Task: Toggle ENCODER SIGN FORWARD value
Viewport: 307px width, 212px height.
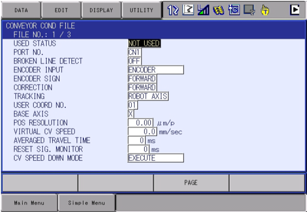Action: click(142, 79)
